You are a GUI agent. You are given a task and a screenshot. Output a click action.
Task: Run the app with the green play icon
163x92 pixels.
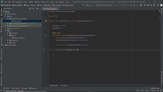point(115,5)
